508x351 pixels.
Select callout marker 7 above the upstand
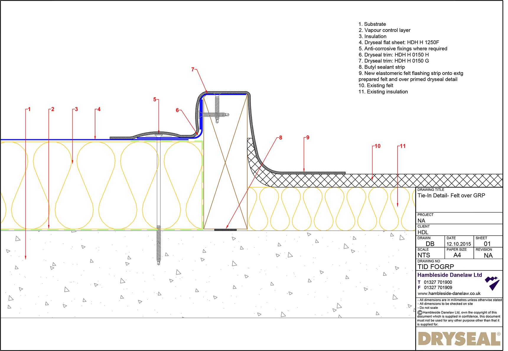[x=193, y=70]
